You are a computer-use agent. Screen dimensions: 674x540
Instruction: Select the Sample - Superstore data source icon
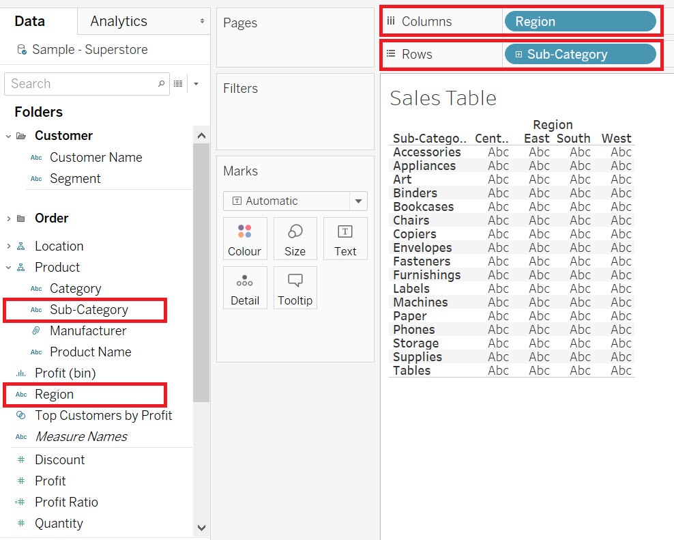22,50
